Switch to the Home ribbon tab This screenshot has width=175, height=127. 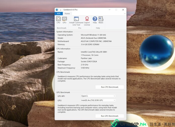point(67,14)
